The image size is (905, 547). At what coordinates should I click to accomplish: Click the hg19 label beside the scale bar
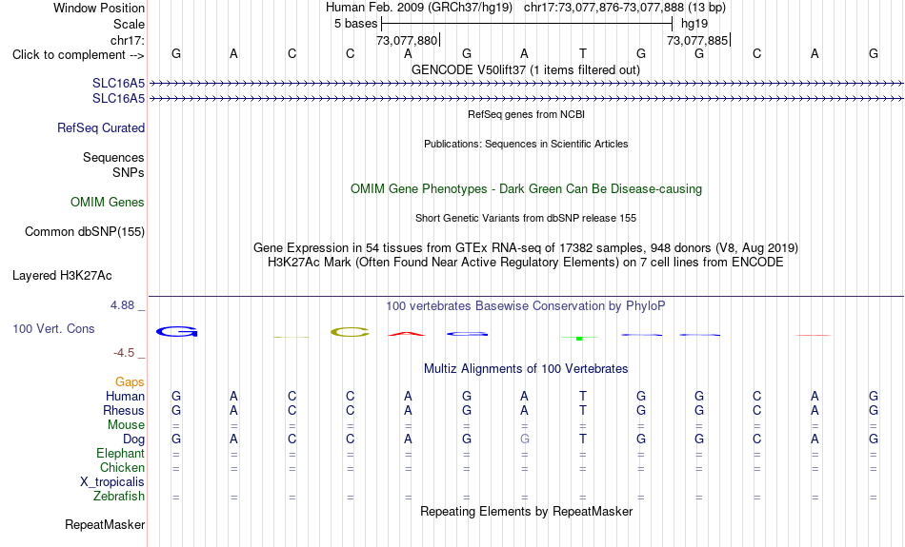(694, 24)
